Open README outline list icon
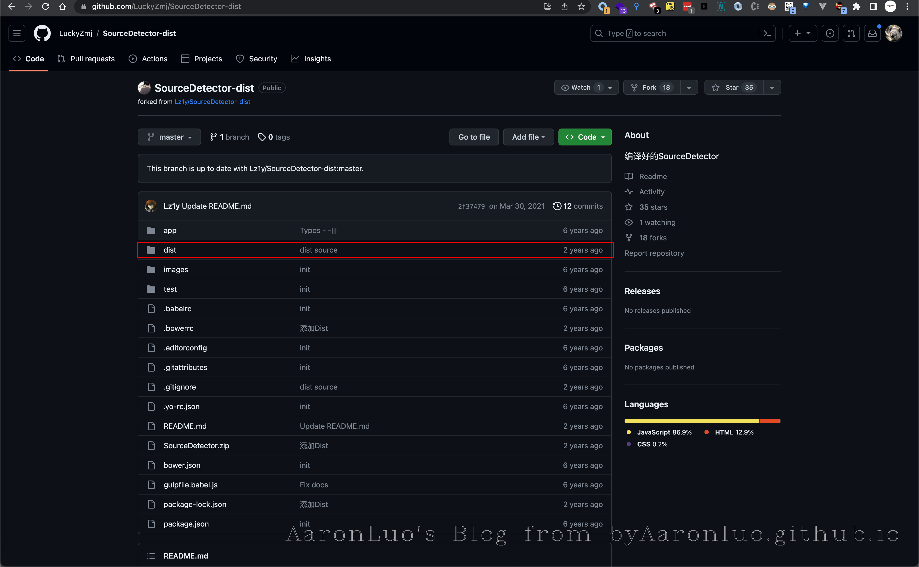 click(x=151, y=556)
